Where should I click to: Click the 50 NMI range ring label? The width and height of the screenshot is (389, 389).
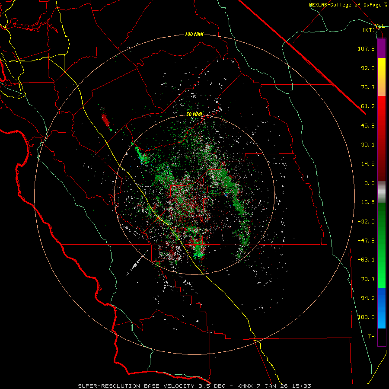[194, 115]
